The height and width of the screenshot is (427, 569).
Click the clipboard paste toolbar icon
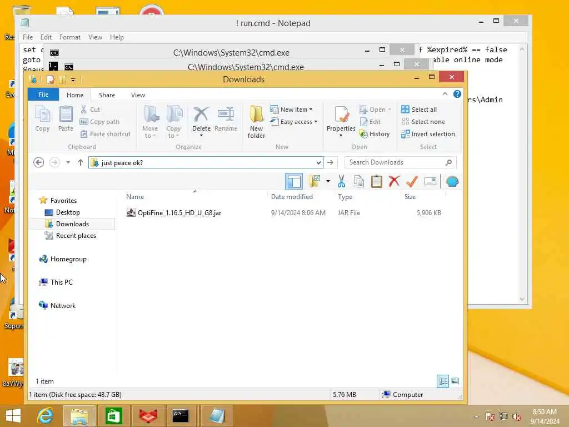tap(377, 181)
